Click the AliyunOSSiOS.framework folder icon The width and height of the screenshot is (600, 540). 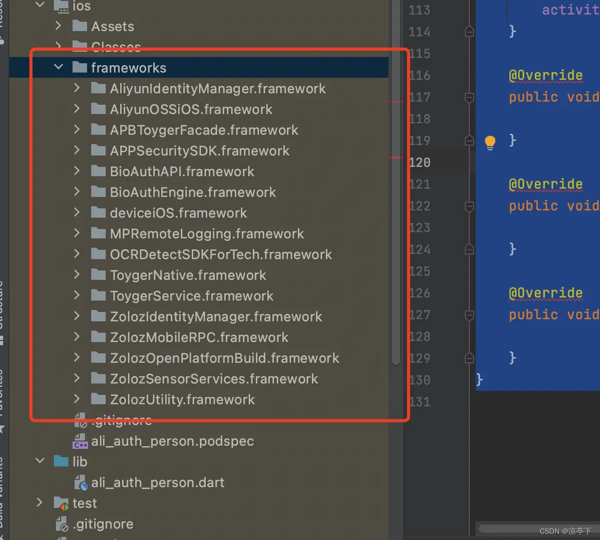coord(98,109)
